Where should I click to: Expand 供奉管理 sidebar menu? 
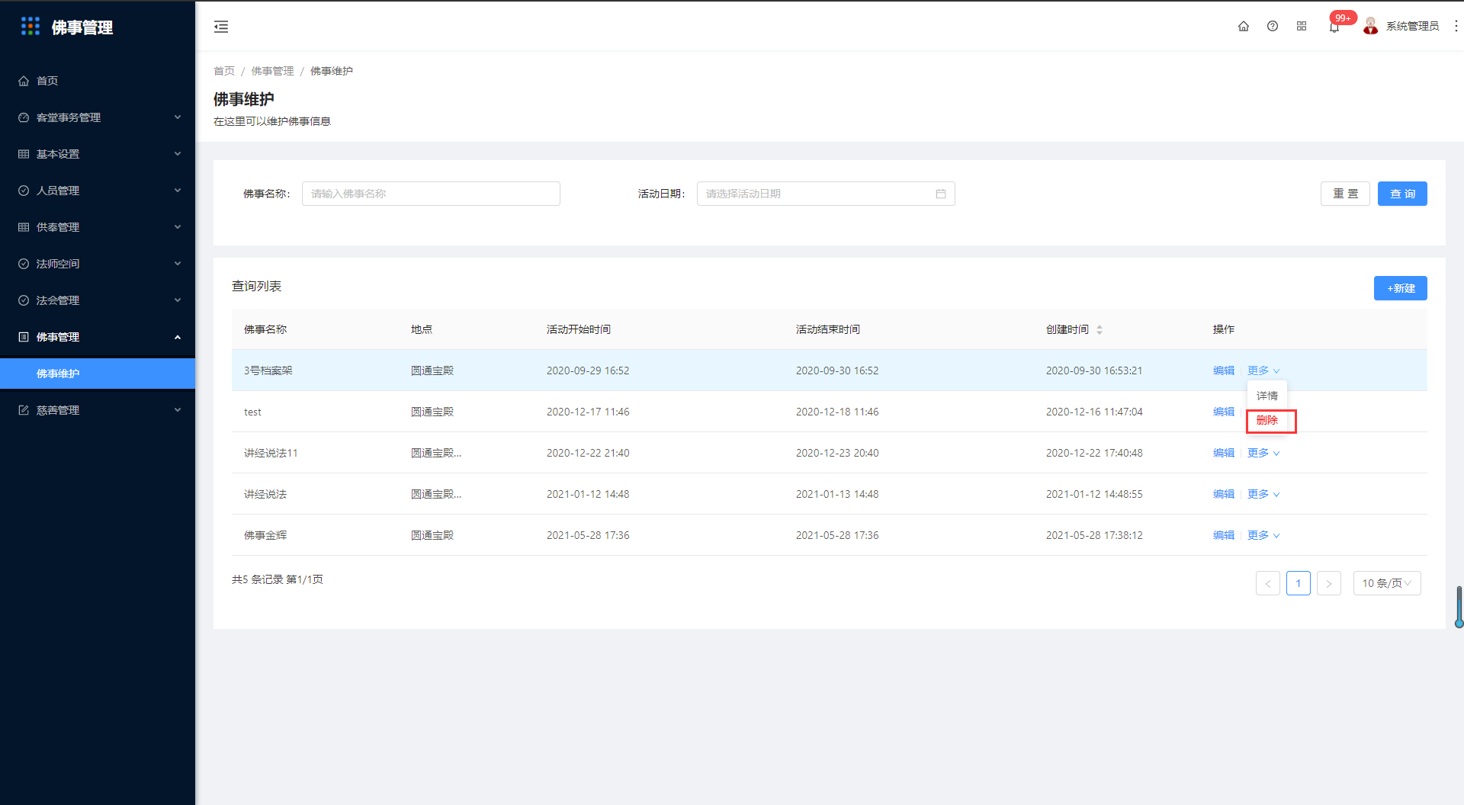click(x=98, y=227)
